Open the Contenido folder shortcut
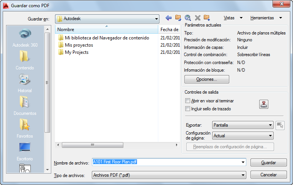This screenshot has width=293, height=185. (25, 60)
